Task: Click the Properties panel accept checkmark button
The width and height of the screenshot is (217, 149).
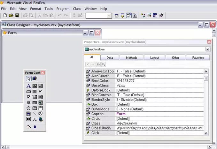Action: 93,64
